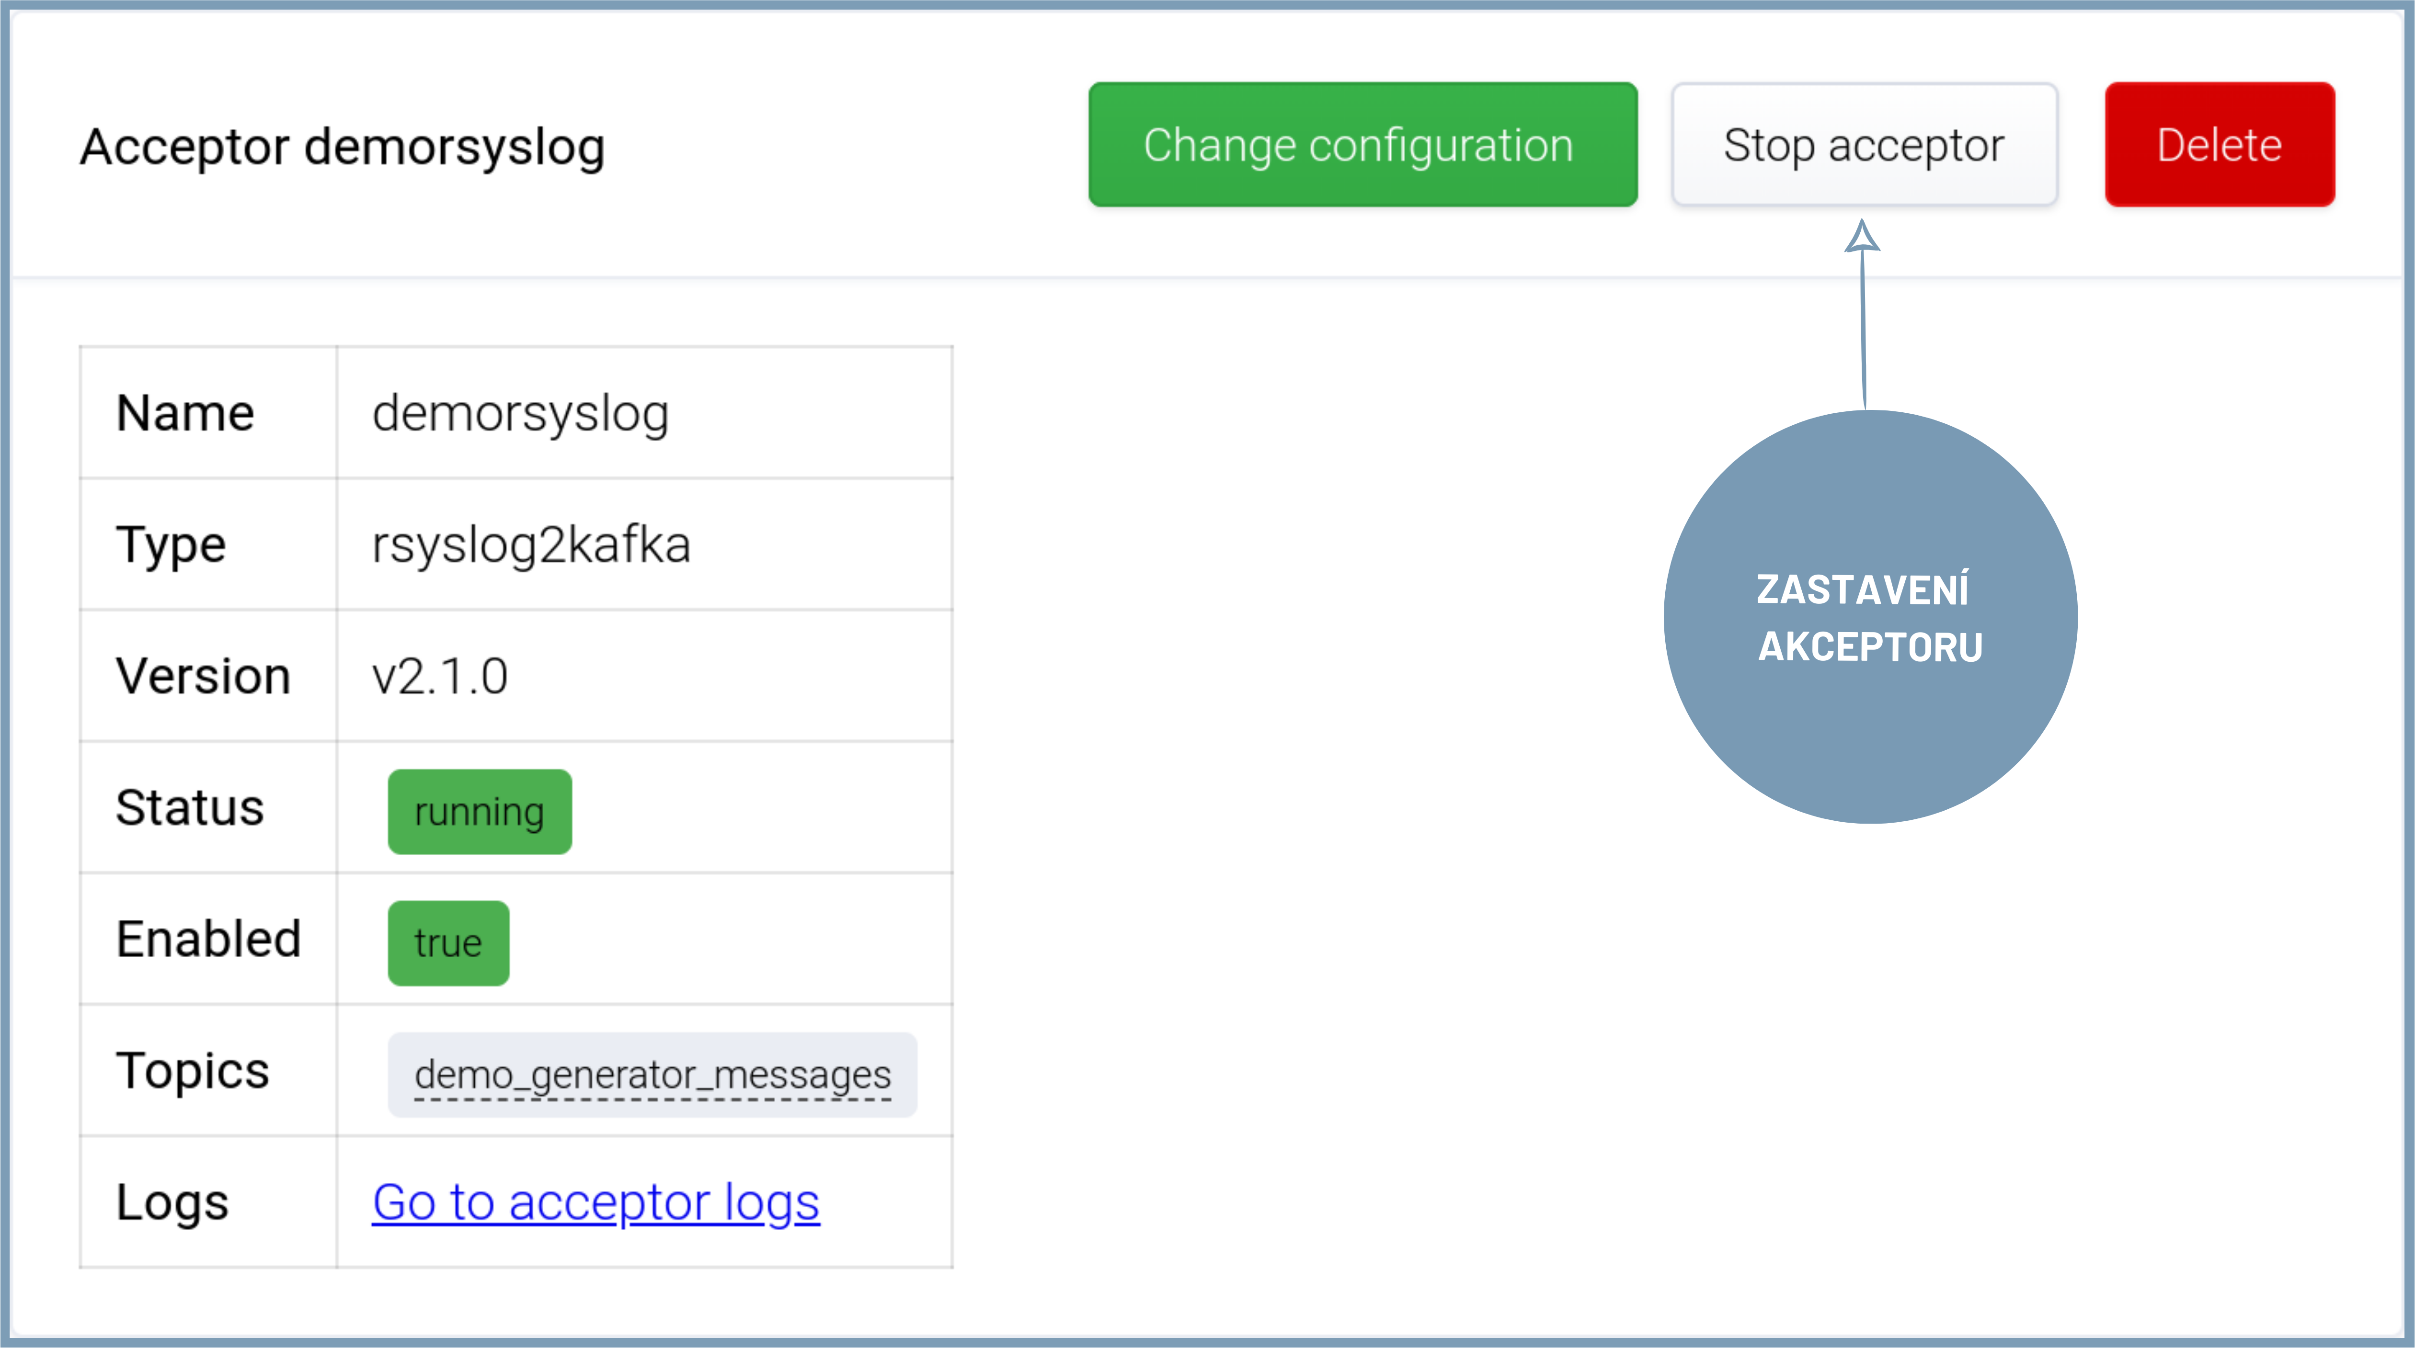Click the Status row label
The image size is (2415, 1348).
coord(189,807)
